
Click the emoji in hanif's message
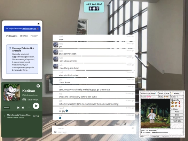point(67,111)
